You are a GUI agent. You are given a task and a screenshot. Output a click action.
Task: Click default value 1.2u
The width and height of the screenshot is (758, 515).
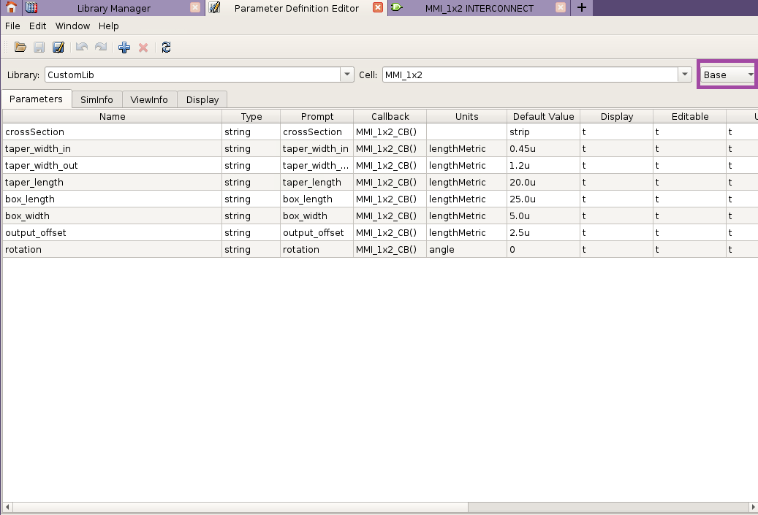[x=543, y=165]
